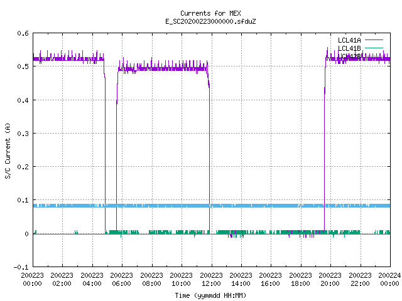Click the x-axis tick 200223 10:00
402x301 pixels.
(182, 279)
